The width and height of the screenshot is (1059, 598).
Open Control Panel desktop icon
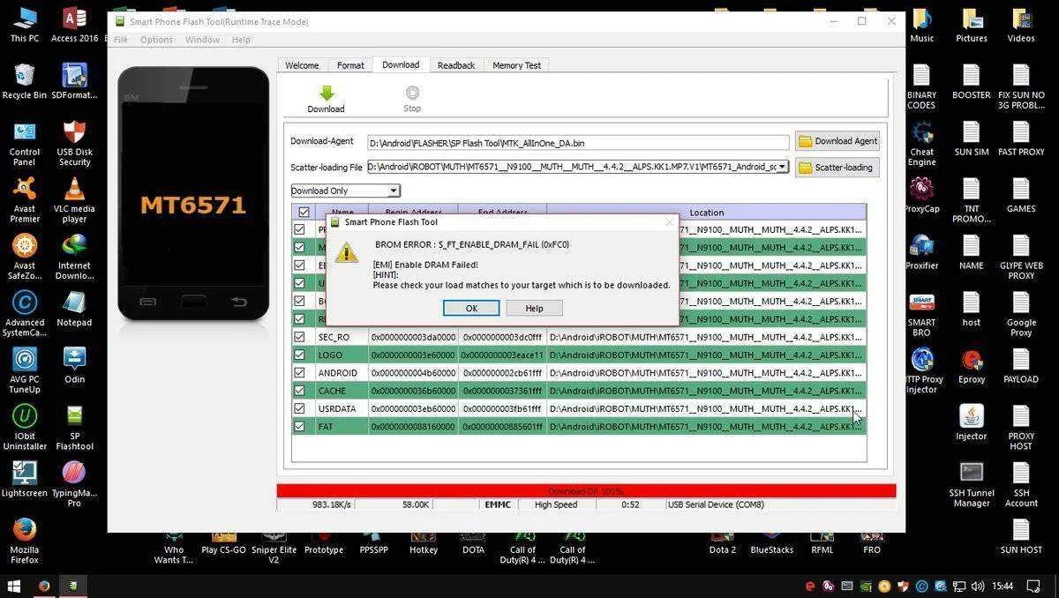point(25,145)
